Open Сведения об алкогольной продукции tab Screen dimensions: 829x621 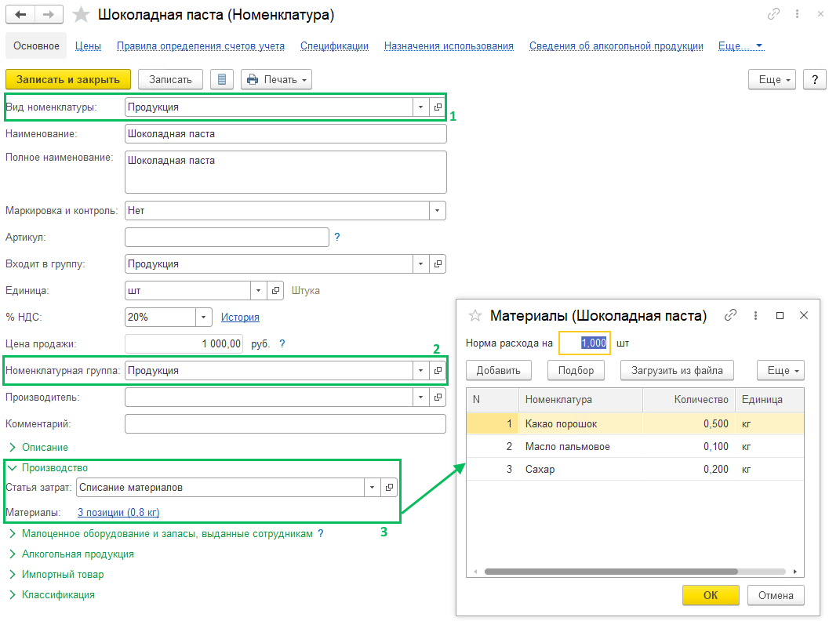pos(616,46)
